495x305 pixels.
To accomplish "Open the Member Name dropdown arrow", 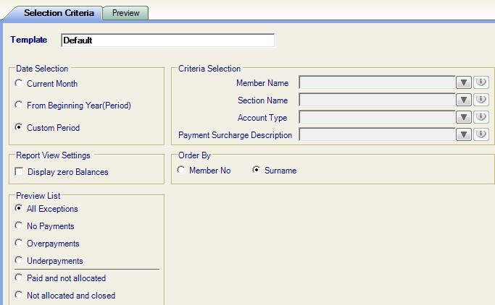I will point(464,83).
